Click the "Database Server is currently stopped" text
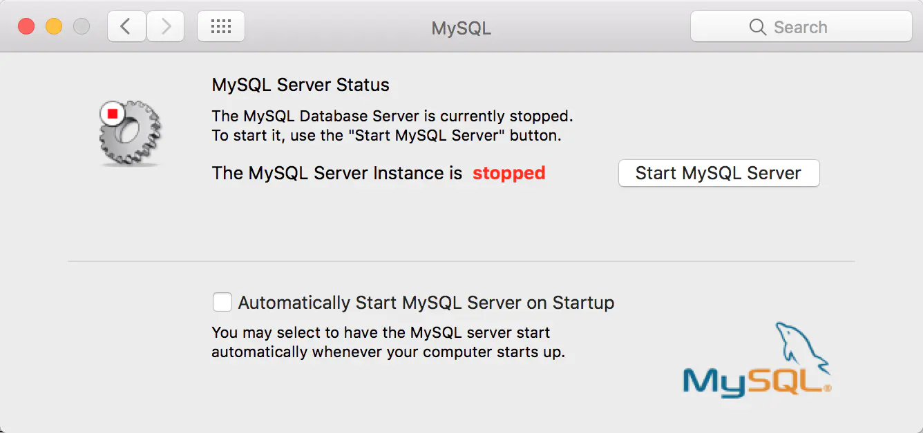 point(392,116)
